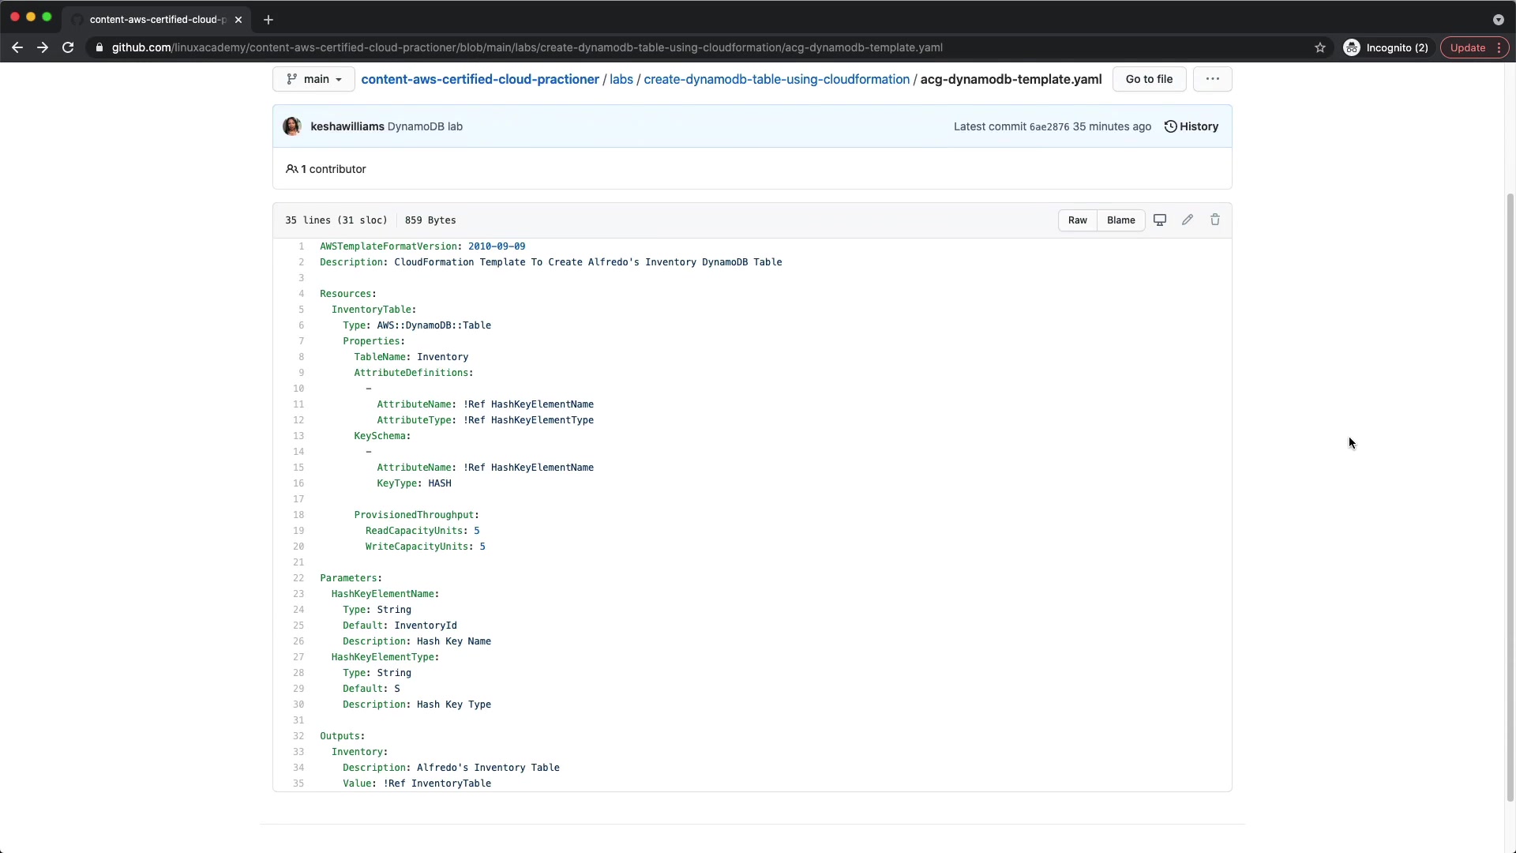Click the Raw view button
The height and width of the screenshot is (853, 1516).
[x=1077, y=220]
